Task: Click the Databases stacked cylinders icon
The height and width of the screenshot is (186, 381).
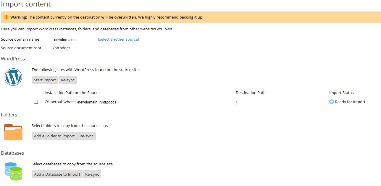Action: [13, 171]
